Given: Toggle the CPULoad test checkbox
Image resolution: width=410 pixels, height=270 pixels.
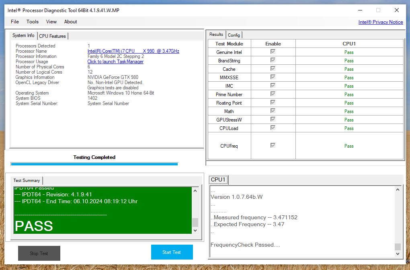Looking at the screenshot, I should [x=273, y=128].
